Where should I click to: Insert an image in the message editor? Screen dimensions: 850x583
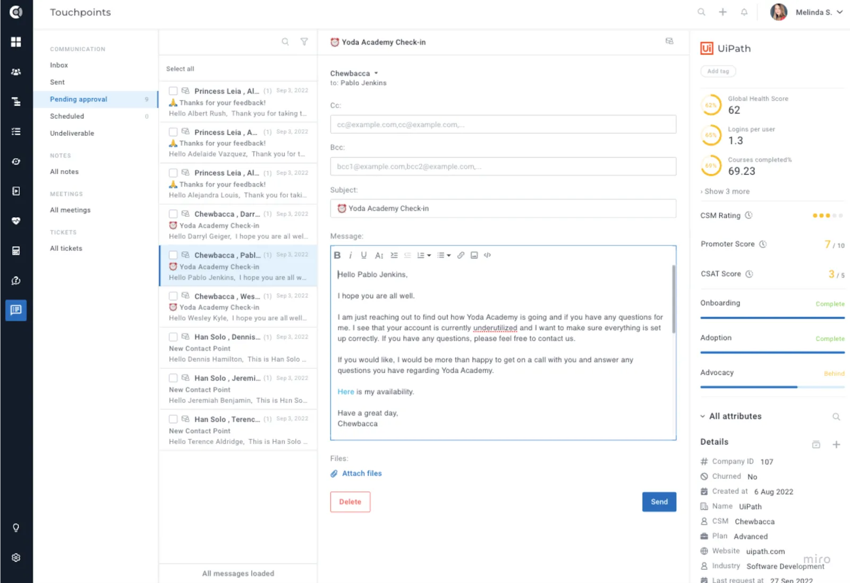pos(474,255)
